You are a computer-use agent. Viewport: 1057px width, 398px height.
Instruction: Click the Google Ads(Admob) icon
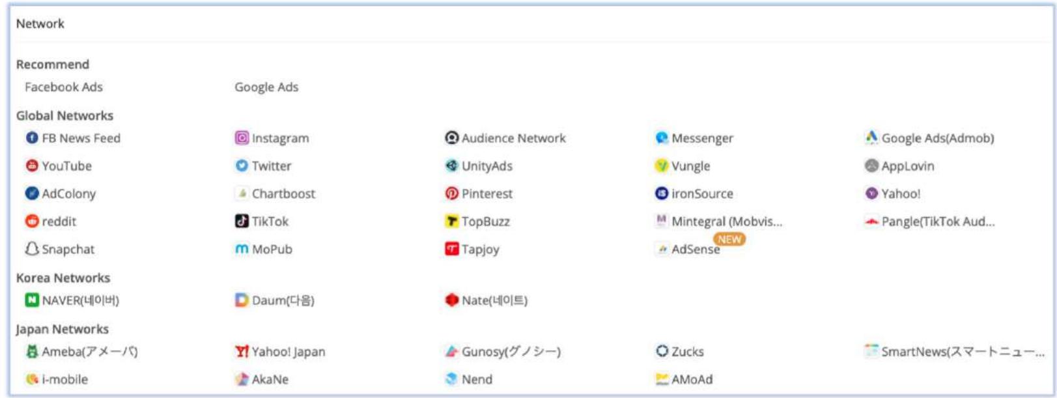[x=871, y=137]
